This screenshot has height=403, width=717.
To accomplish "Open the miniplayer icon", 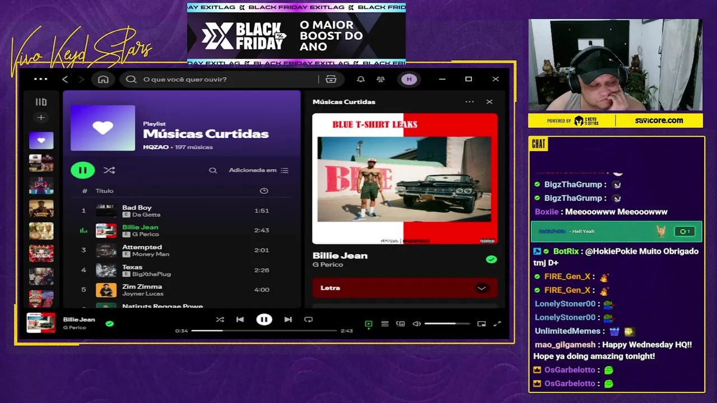I will point(481,324).
